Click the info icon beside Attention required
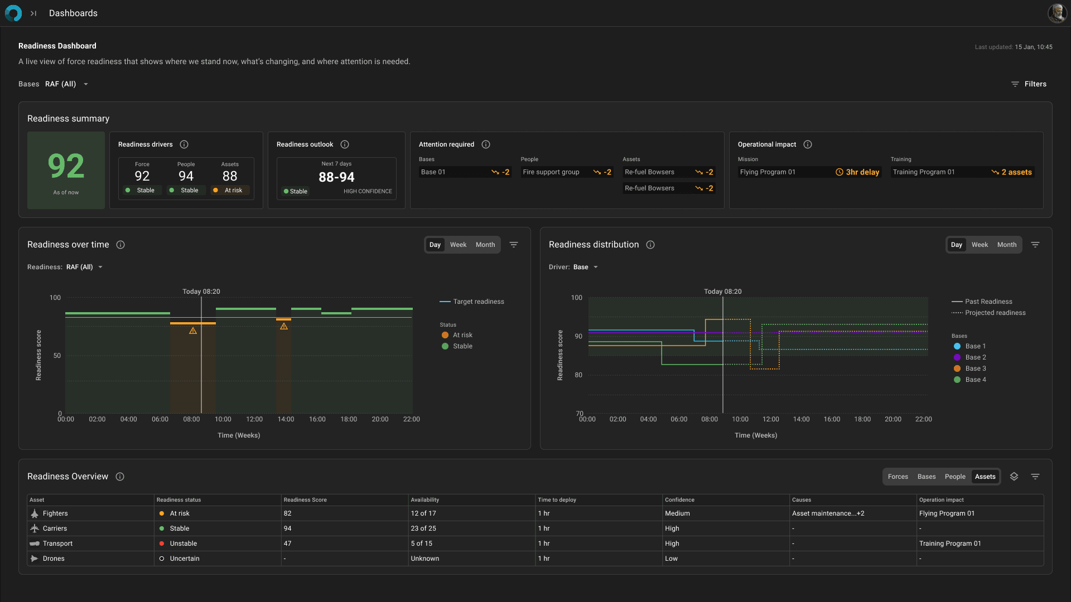The image size is (1071, 602). click(486, 144)
